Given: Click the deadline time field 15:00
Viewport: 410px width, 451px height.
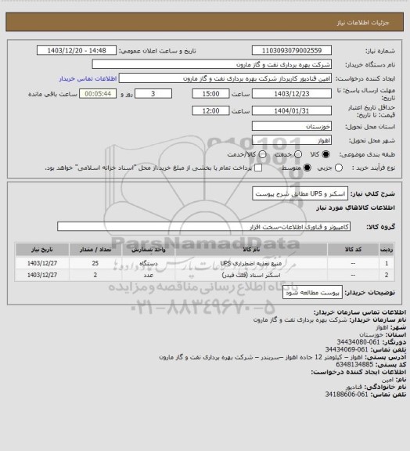Looking at the screenshot, I should click(x=210, y=94).
